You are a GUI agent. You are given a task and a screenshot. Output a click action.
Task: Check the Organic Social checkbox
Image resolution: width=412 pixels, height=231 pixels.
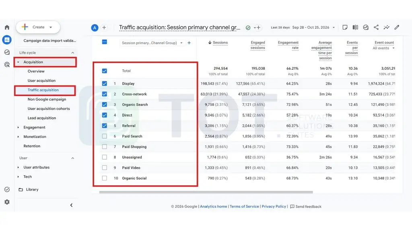pyautogui.click(x=104, y=178)
